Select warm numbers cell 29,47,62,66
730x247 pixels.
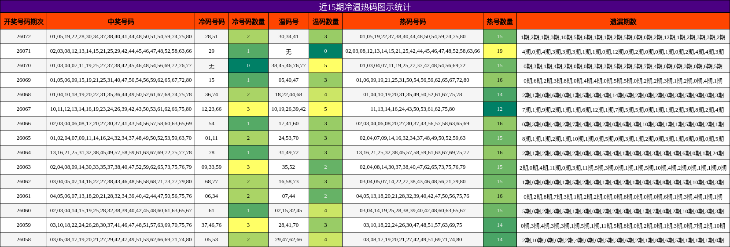[288, 240]
